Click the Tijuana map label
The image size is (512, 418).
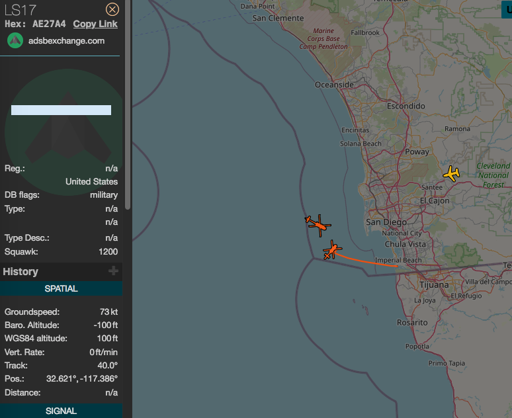coord(434,285)
